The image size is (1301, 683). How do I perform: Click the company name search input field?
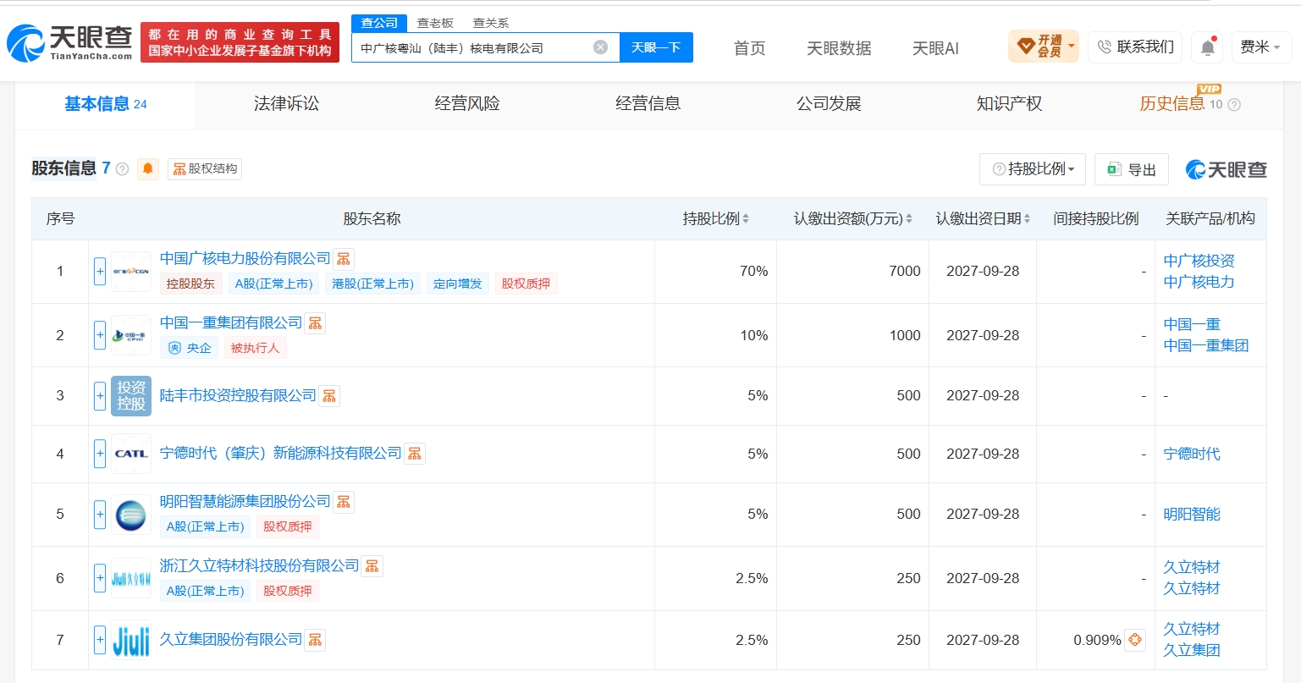pyautogui.click(x=472, y=48)
